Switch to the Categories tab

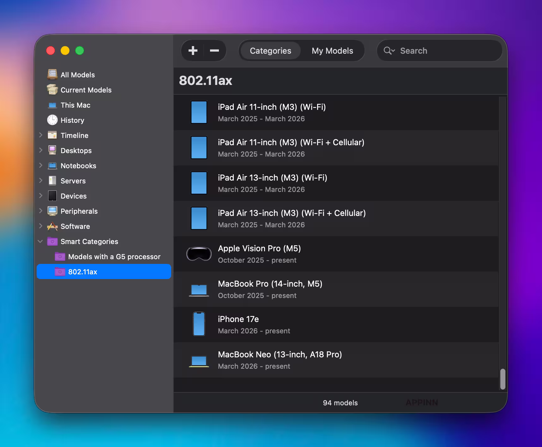click(x=270, y=51)
